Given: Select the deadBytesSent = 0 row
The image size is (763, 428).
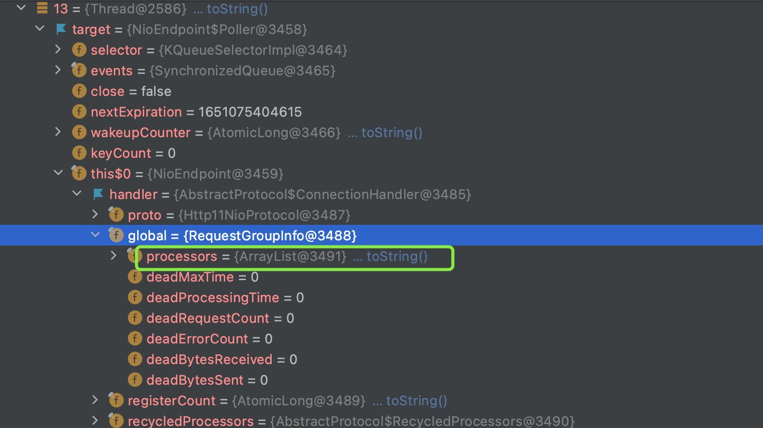Looking at the screenshot, I should 381,380.
